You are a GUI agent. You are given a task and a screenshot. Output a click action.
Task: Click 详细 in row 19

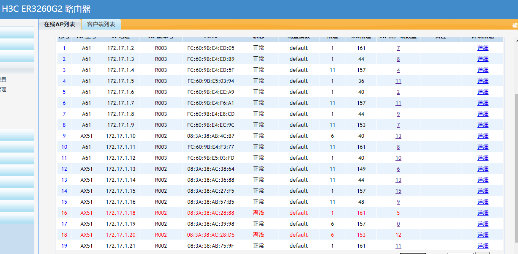483,246
